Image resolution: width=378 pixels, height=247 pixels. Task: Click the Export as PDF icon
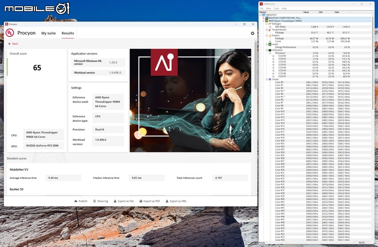pos(141,201)
